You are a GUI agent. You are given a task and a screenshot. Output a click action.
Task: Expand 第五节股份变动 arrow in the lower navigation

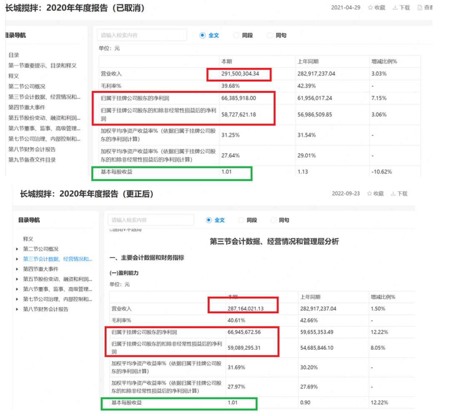pyautogui.click(x=17, y=279)
